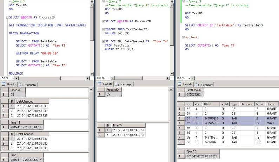Click scroll-left arrow in Query 3 editor

point(193,78)
